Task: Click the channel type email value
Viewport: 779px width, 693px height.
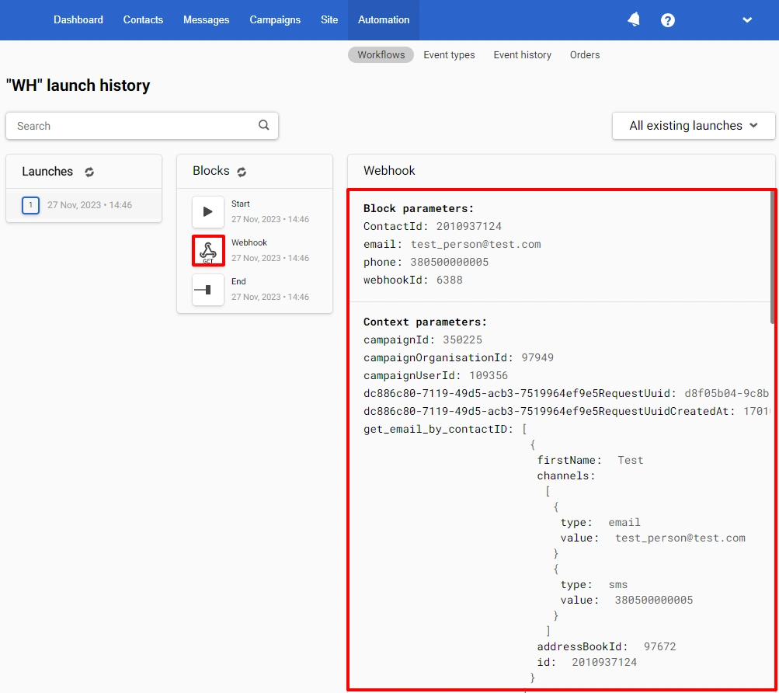Action: (624, 522)
